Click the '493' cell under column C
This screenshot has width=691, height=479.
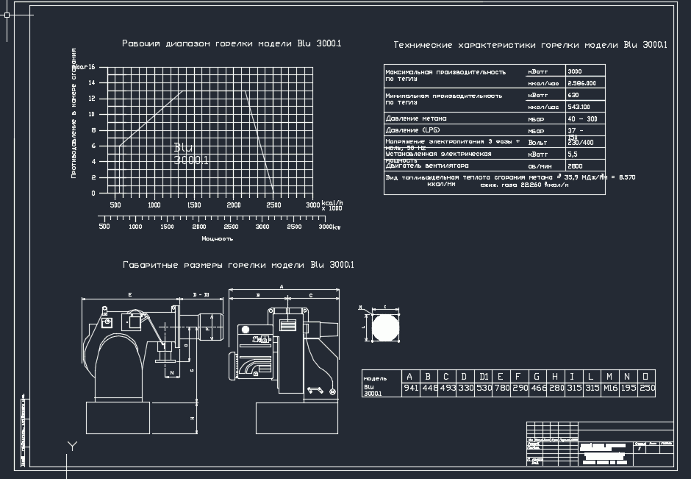point(447,388)
